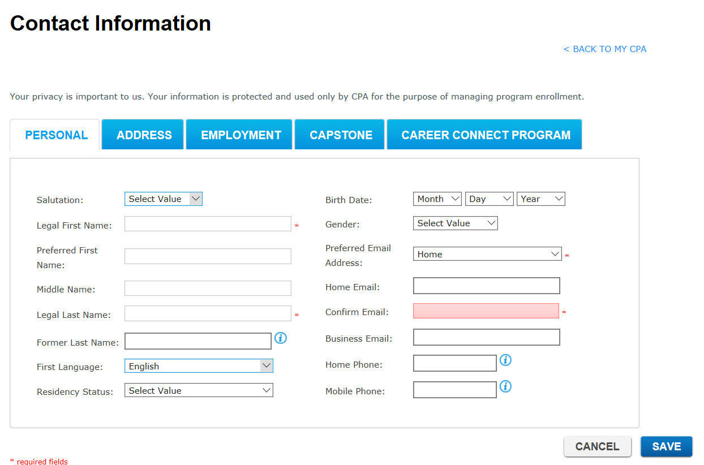Focus the highlighted Confirm Email field

click(486, 311)
